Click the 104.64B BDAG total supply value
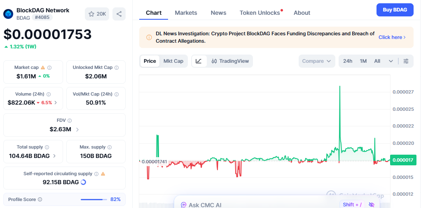The width and height of the screenshot is (421, 208). (29, 156)
